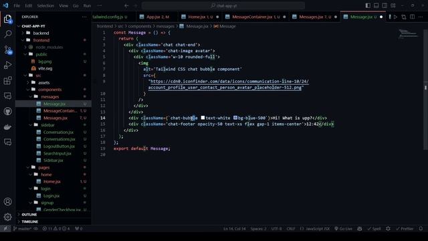This screenshot has width=428, height=241.
Task: Open LogoutButton.jsx in the explorer
Action: coord(59,146)
